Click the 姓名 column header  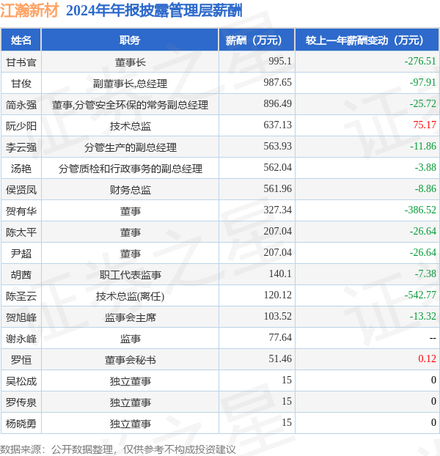(21, 40)
